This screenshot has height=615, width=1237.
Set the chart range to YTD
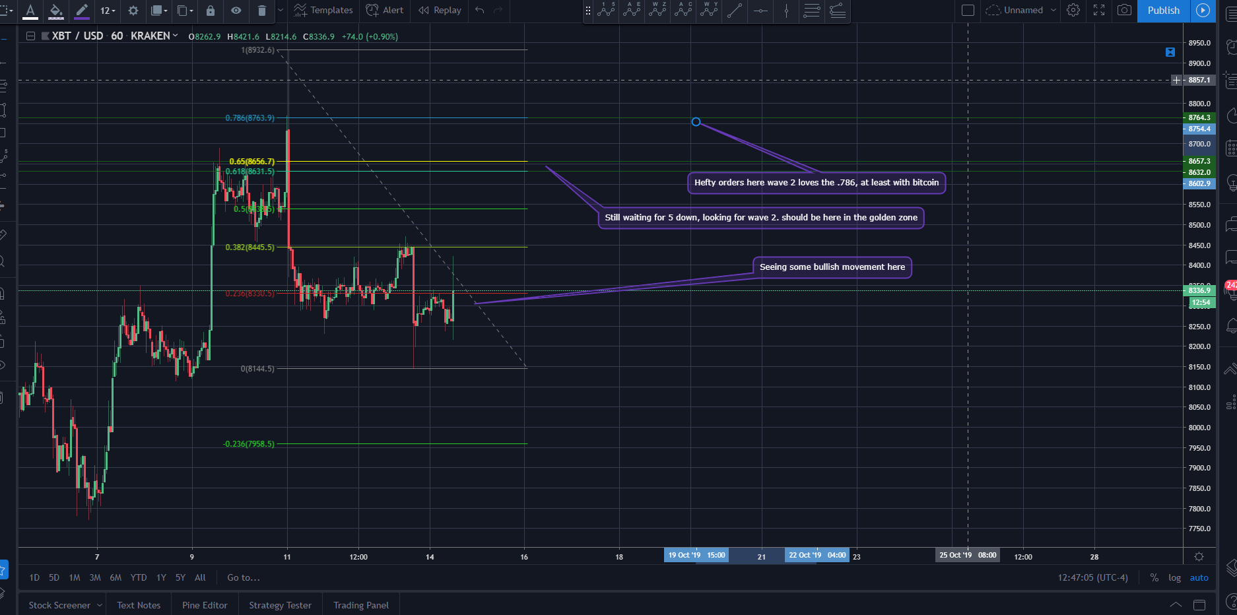coord(139,578)
